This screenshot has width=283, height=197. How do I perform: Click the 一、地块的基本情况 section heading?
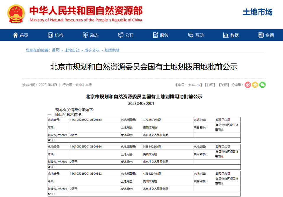(x=65, y=115)
